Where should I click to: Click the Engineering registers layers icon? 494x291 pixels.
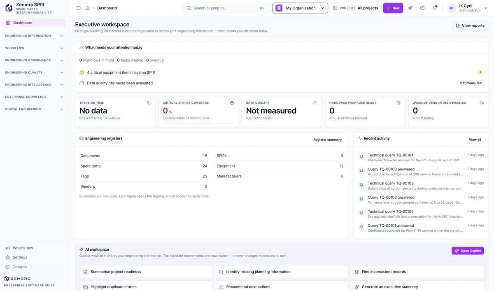tap(82, 139)
